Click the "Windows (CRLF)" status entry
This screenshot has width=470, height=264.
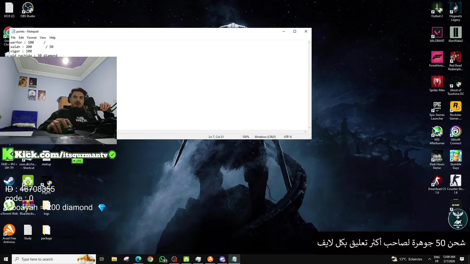(265, 137)
